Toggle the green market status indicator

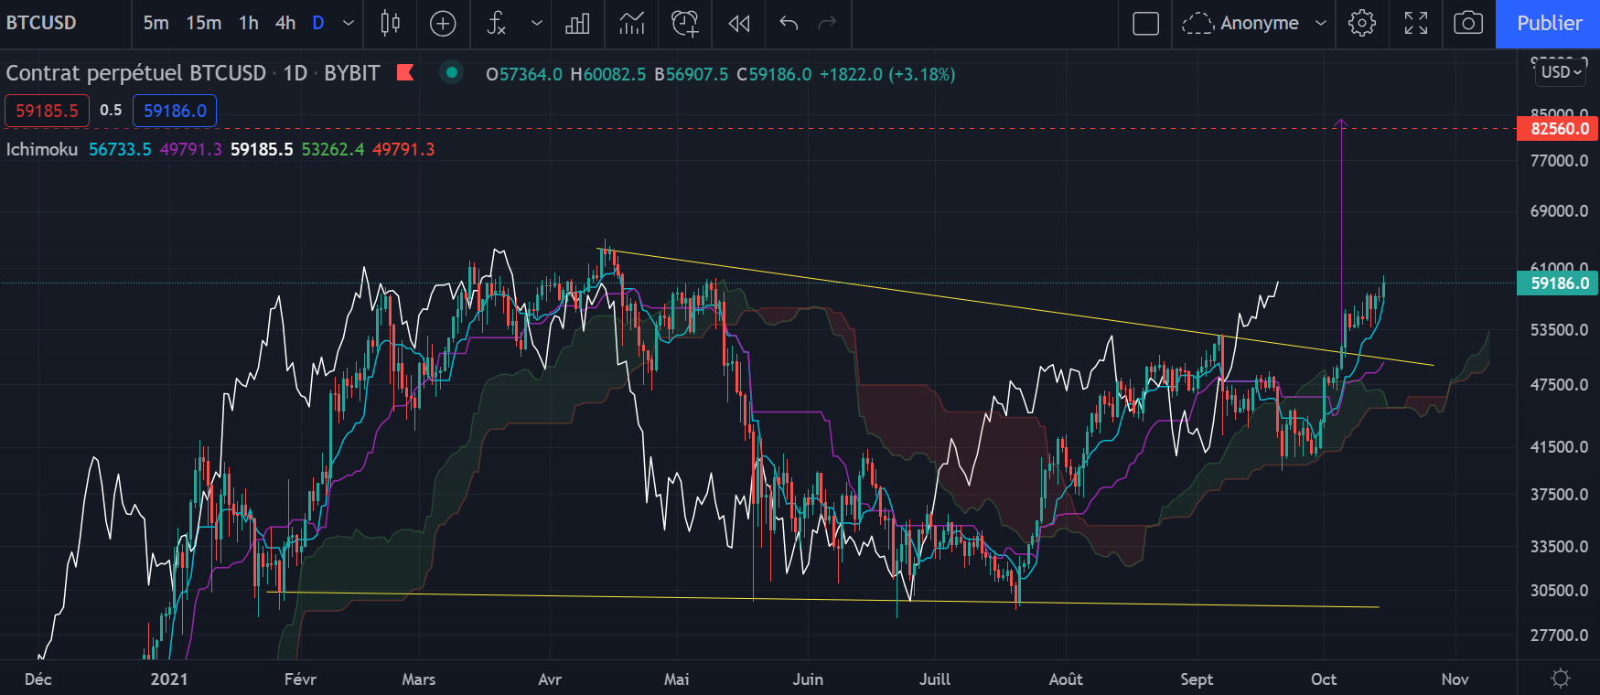[x=451, y=73]
